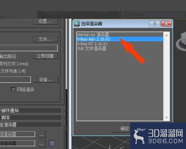Choose renderer via ... button beside lock
186x149 pixels.
(x=42, y=143)
